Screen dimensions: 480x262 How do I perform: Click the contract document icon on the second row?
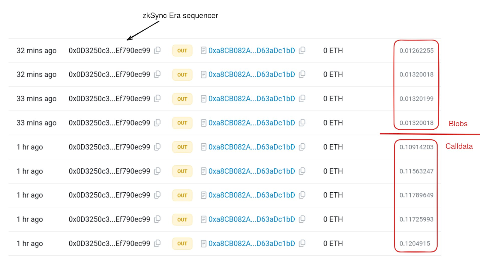204,74
